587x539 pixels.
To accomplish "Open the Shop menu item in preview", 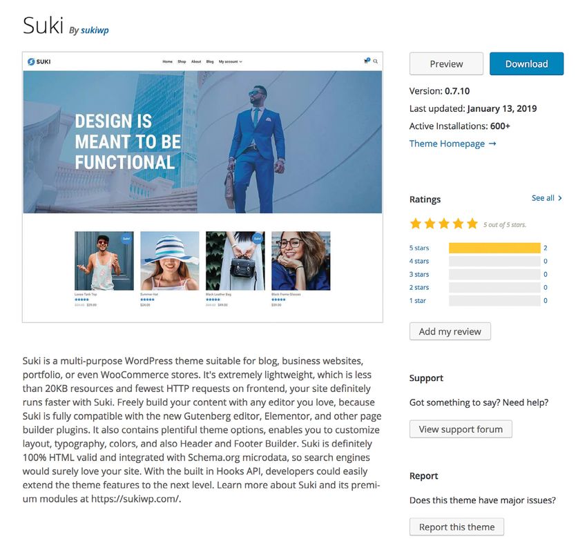I will pyautogui.click(x=182, y=61).
